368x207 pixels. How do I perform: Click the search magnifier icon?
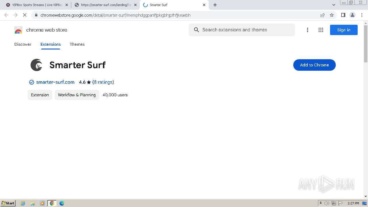click(196, 30)
